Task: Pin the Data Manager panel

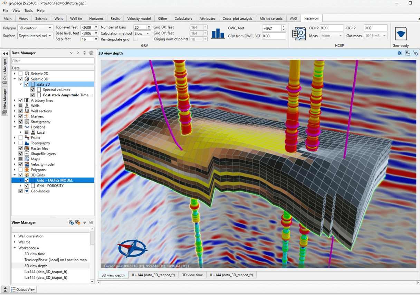Action: 85,53
